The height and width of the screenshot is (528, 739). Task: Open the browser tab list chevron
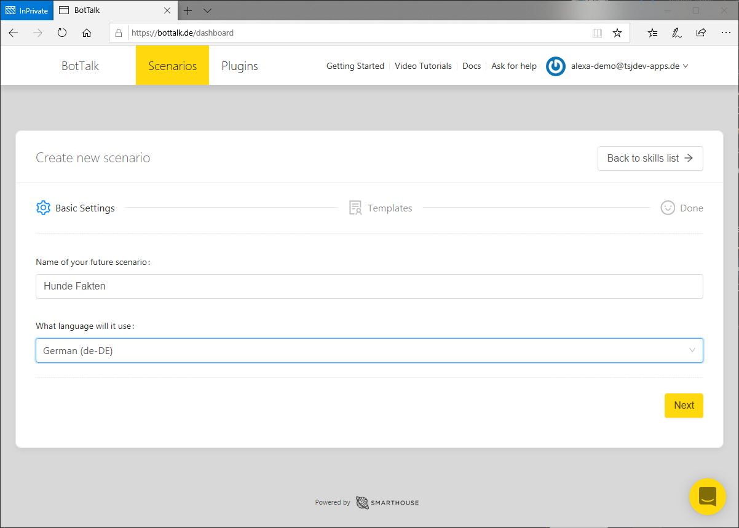click(x=208, y=10)
